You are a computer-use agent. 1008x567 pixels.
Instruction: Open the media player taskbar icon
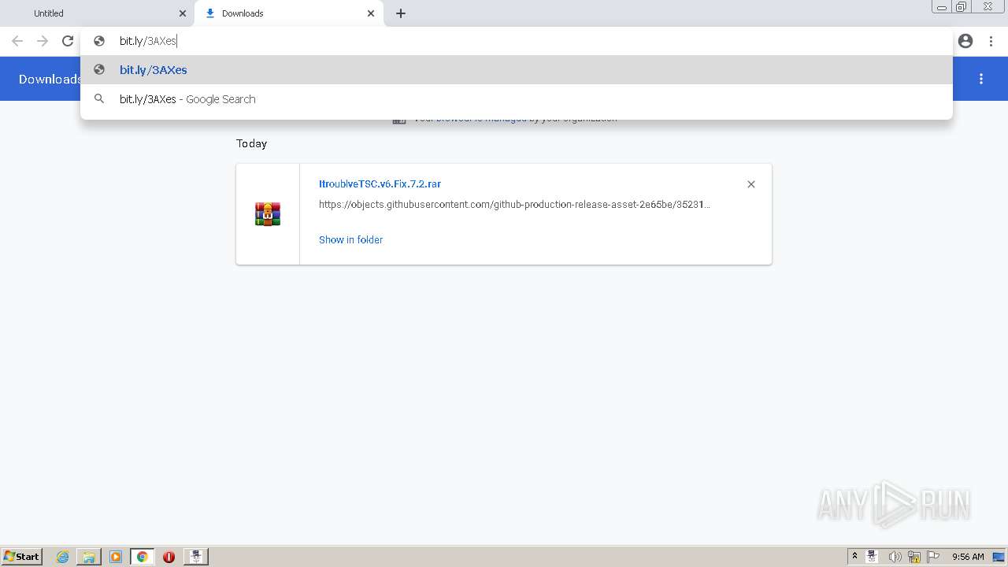(x=116, y=557)
